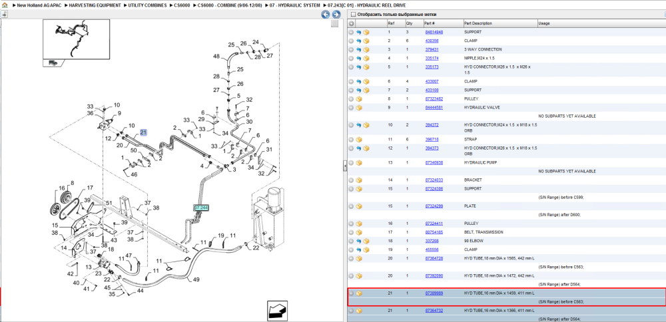Select 'PLATE' description for ref 15
This screenshot has width=666, height=322.
coord(470,206)
